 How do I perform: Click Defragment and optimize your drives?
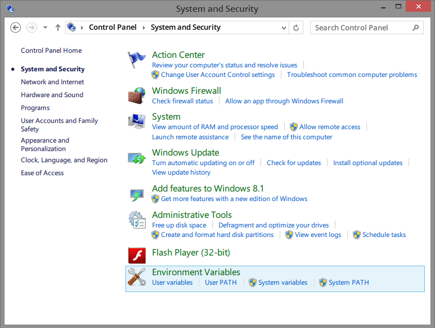point(273,225)
